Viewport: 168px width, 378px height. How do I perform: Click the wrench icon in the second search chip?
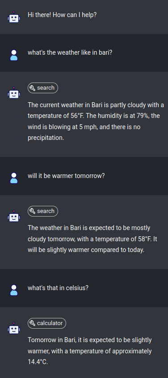32,211
